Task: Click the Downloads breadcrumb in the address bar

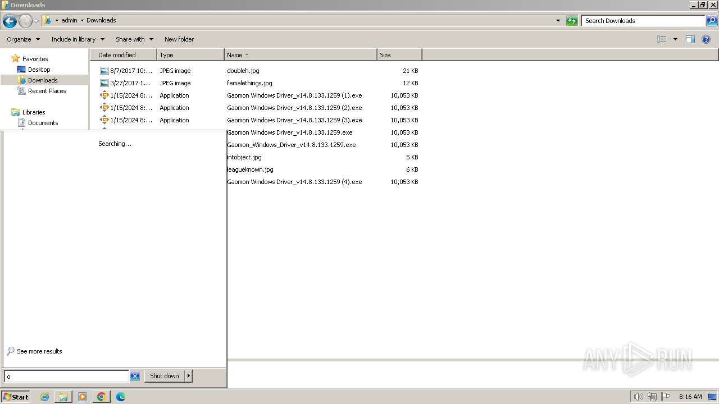Action: click(101, 20)
